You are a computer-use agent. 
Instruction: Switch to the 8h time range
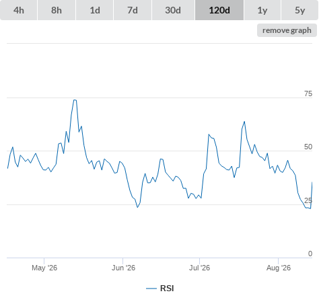pyautogui.click(x=57, y=10)
